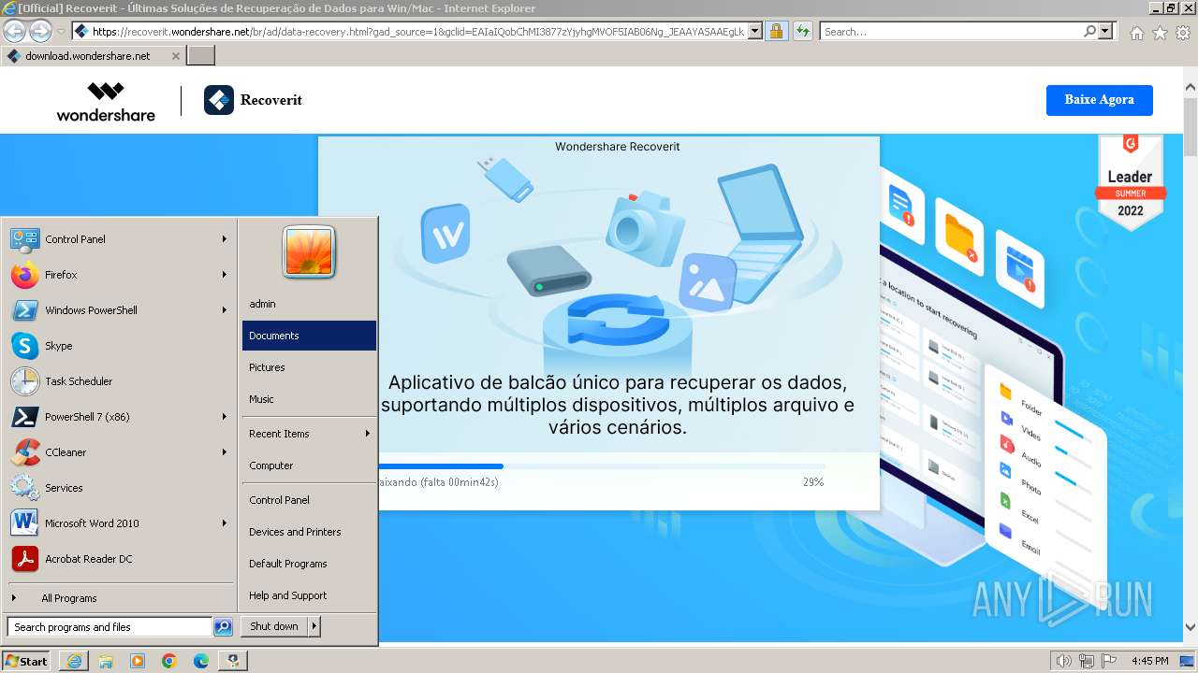Expand the Firefox jump list arrow
This screenshot has height=673, width=1198.
coord(225,275)
